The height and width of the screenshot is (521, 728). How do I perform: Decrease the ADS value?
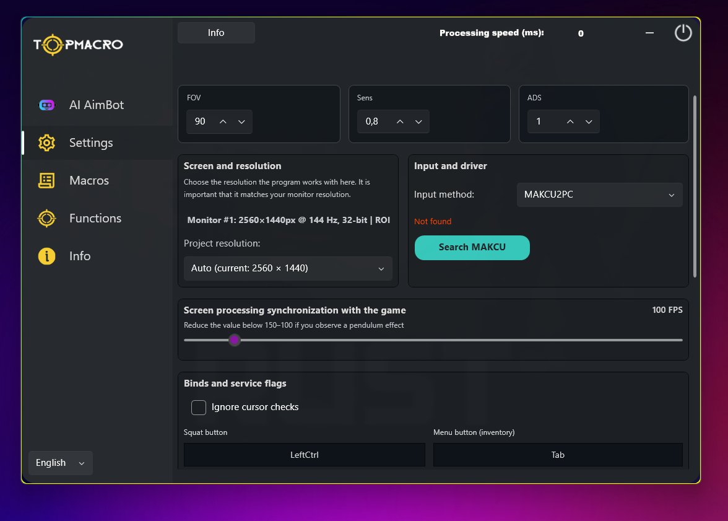coord(589,122)
